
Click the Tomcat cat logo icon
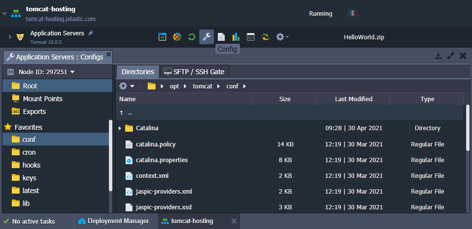pos(20,37)
